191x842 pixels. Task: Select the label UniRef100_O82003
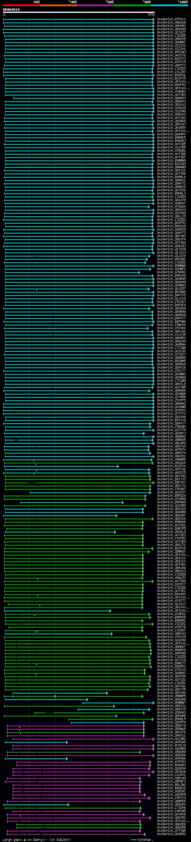coord(171,105)
